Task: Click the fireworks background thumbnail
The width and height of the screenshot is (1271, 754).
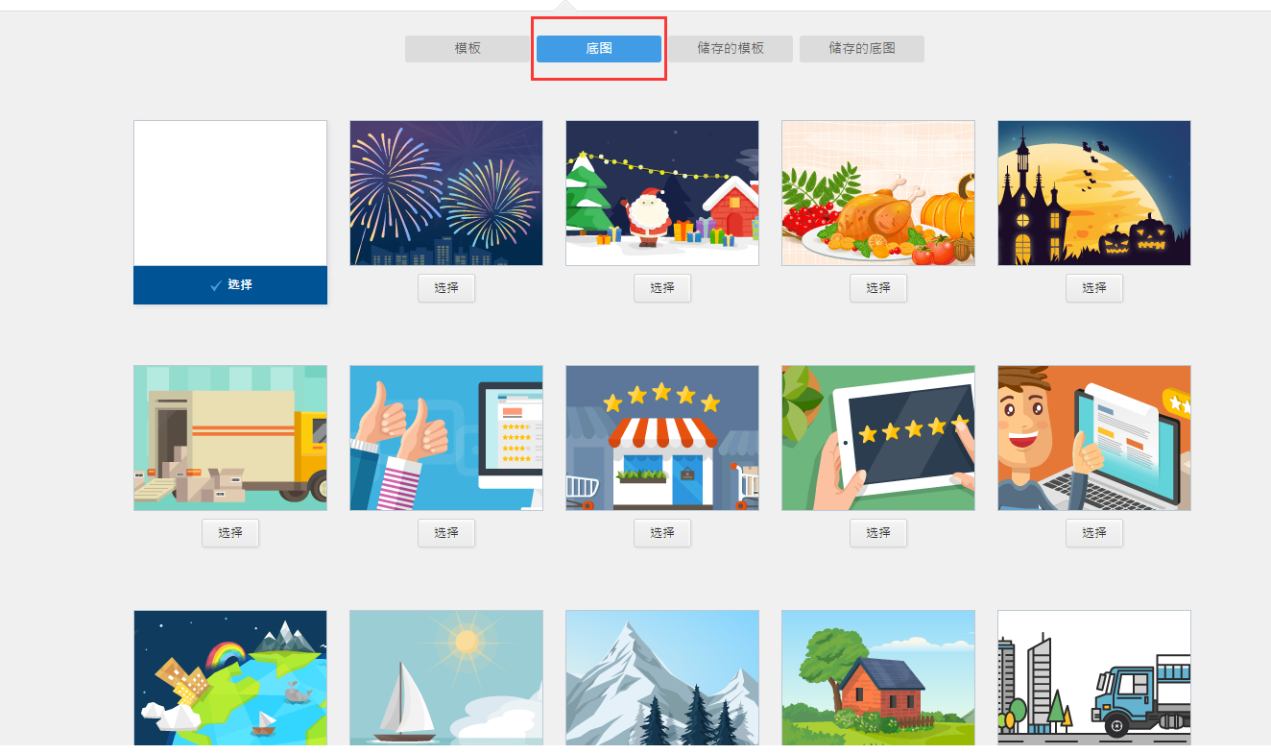Action: click(x=446, y=193)
